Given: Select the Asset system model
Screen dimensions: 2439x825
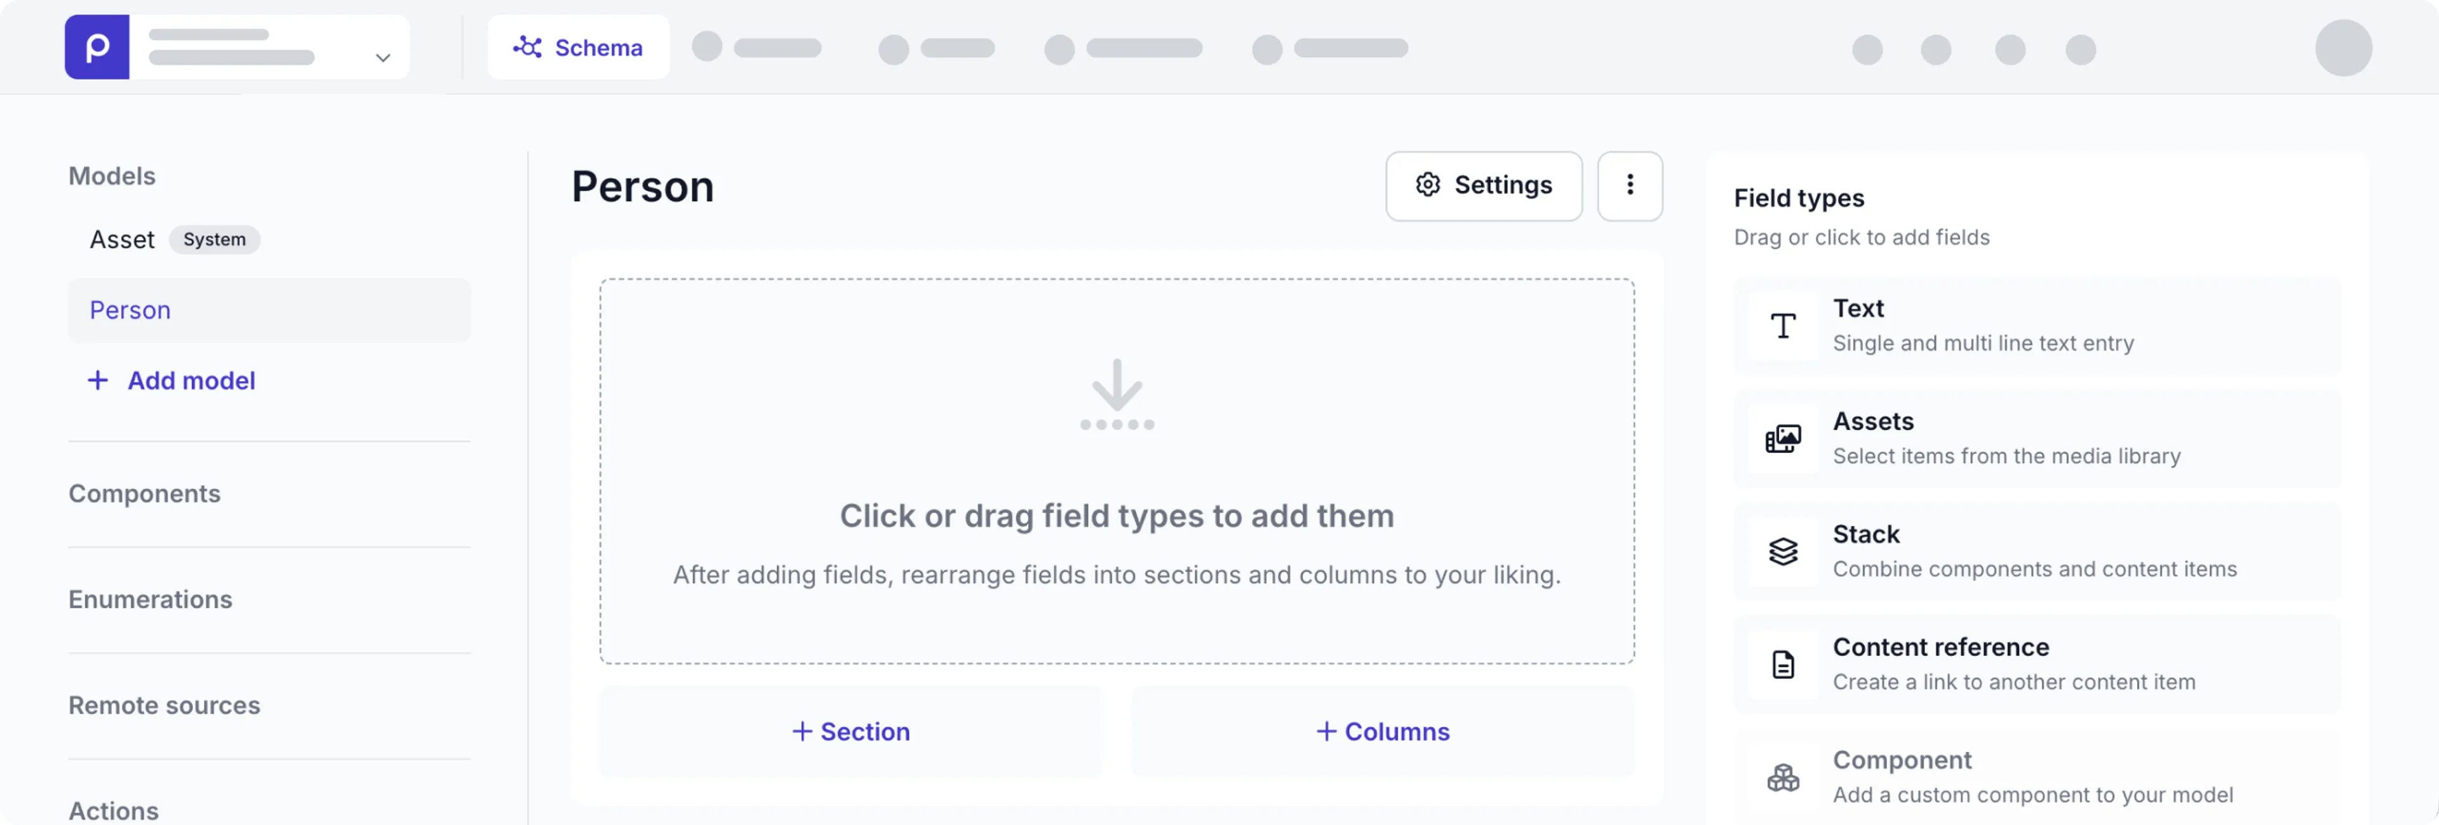Looking at the screenshot, I should click(123, 239).
